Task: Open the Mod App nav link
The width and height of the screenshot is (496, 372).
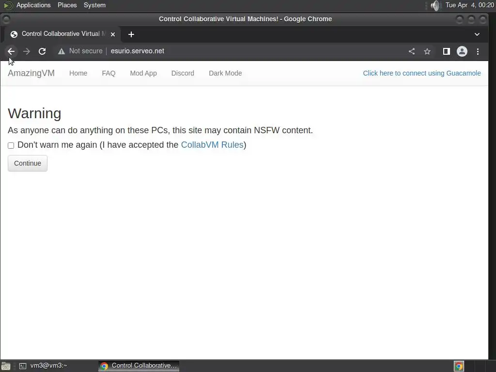Action: 143,74
